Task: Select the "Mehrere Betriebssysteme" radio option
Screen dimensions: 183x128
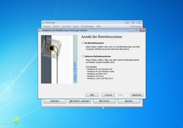Action: 83,56
